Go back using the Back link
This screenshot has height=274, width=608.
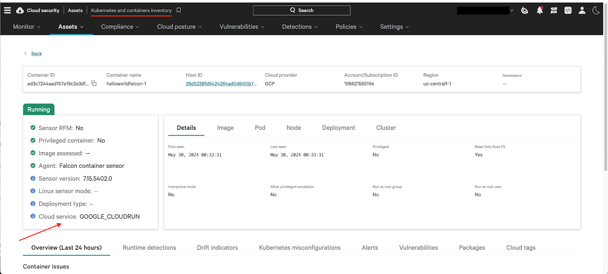[x=36, y=54]
